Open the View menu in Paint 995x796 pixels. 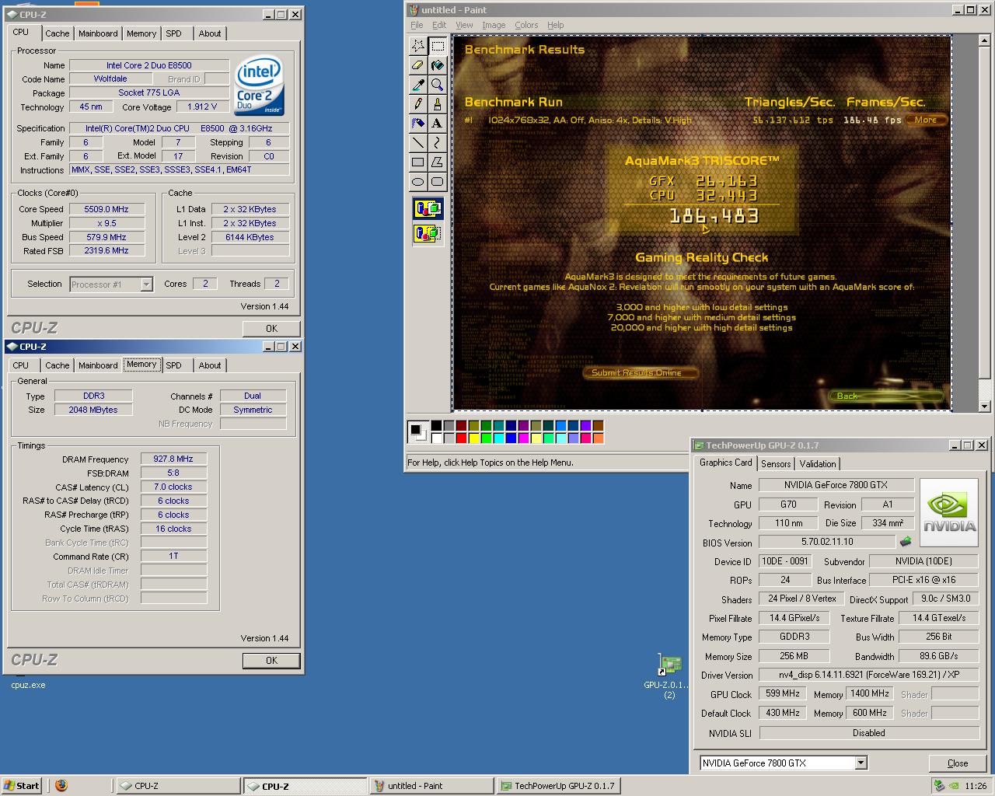coord(464,25)
